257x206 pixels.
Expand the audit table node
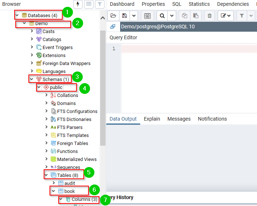click(x=54, y=183)
